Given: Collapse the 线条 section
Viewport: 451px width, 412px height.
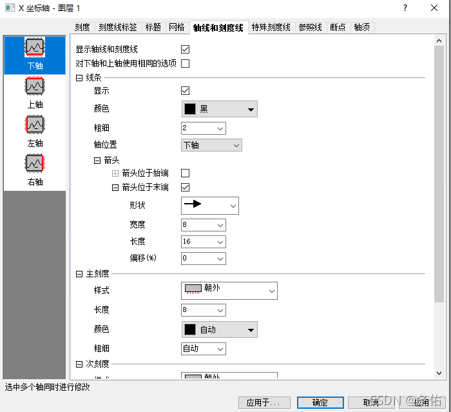Looking at the screenshot, I should pos(79,78).
